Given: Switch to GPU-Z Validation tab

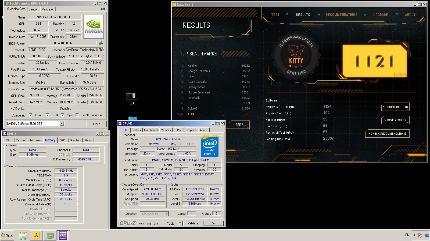Looking at the screenshot, I should coord(48,9).
